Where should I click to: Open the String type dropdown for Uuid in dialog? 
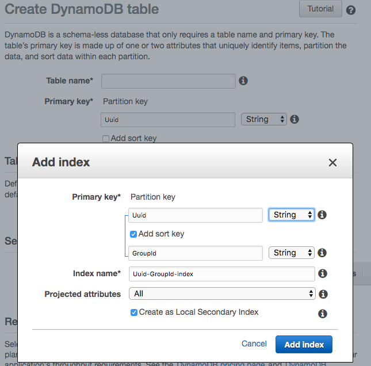click(x=292, y=215)
